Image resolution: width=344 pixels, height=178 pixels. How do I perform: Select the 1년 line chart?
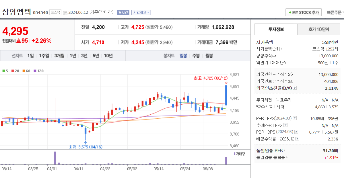(x=73, y=56)
